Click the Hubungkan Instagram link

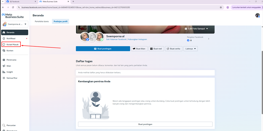point(137,39)
